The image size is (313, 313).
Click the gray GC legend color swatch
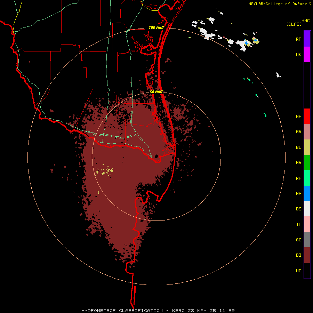[x=307, y=240]
